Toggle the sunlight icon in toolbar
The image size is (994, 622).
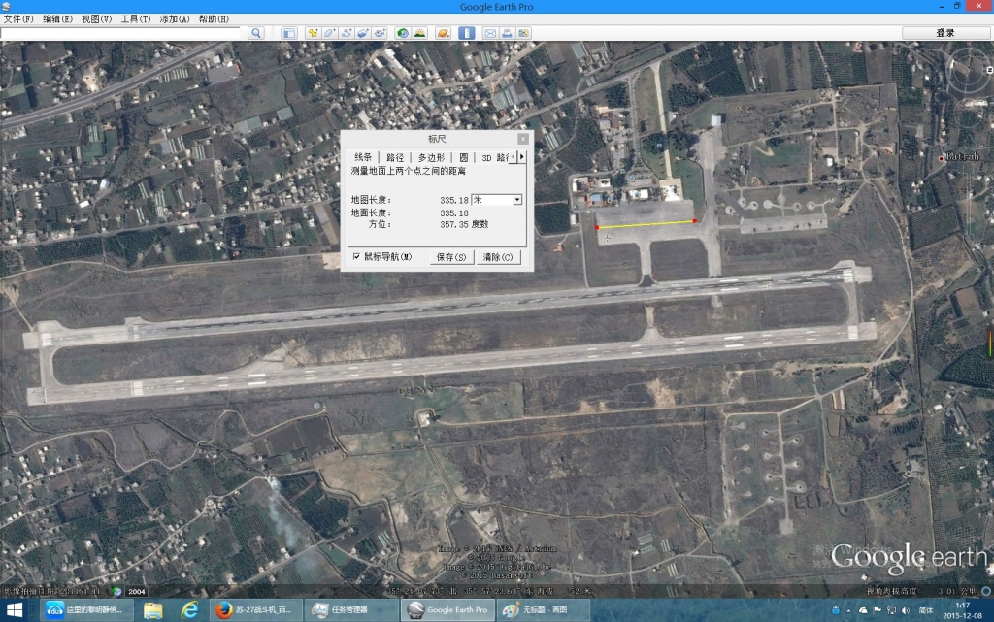coord(419,33)
